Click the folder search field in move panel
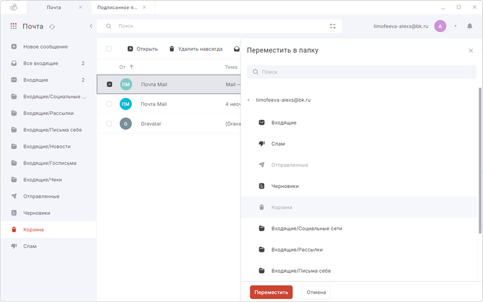 [361, 72]
